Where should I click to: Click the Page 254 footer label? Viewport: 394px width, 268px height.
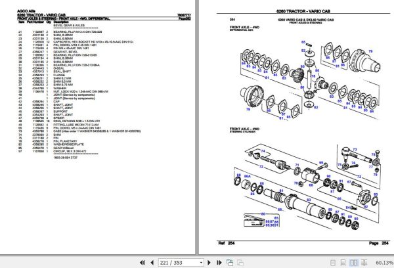pos(379,243)
